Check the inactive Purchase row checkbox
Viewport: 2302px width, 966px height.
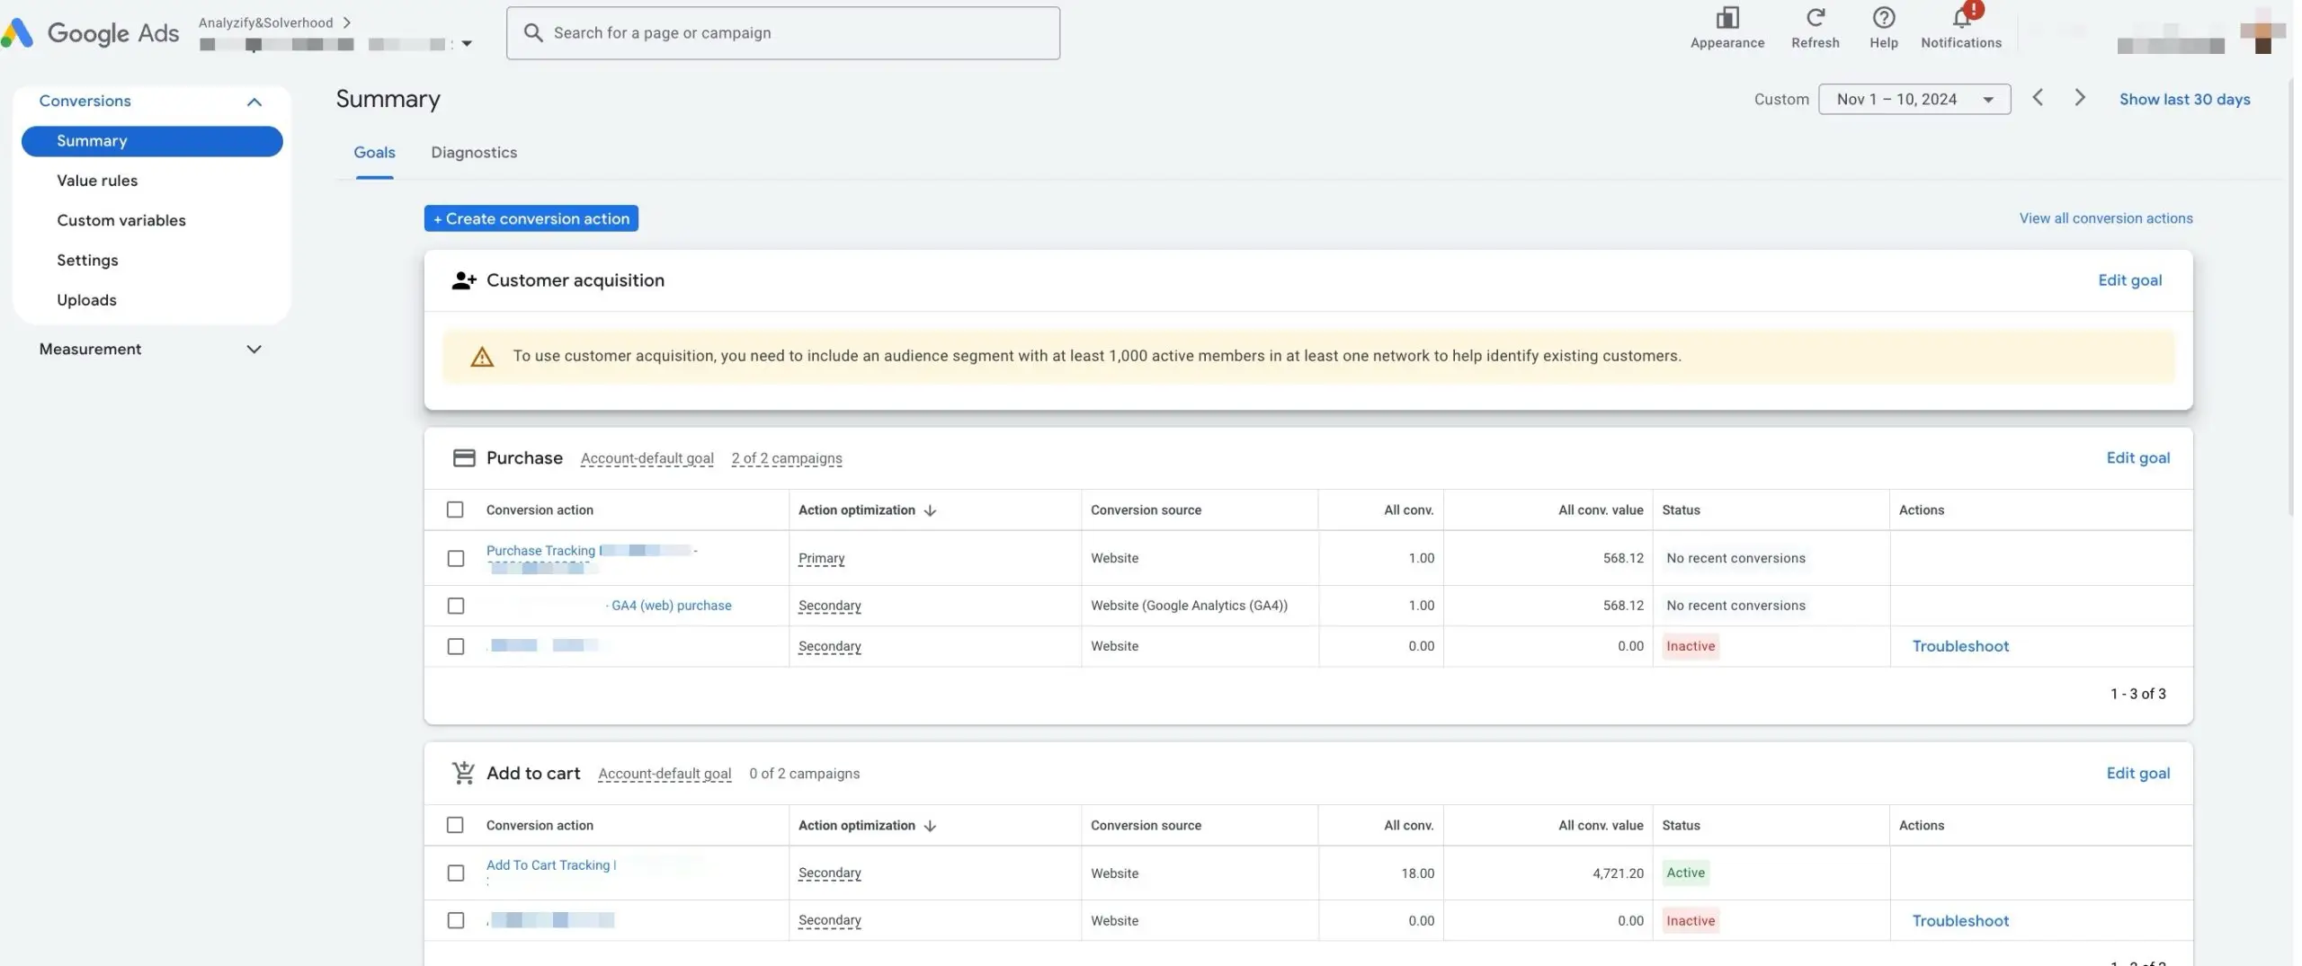(x=455, y=646)
